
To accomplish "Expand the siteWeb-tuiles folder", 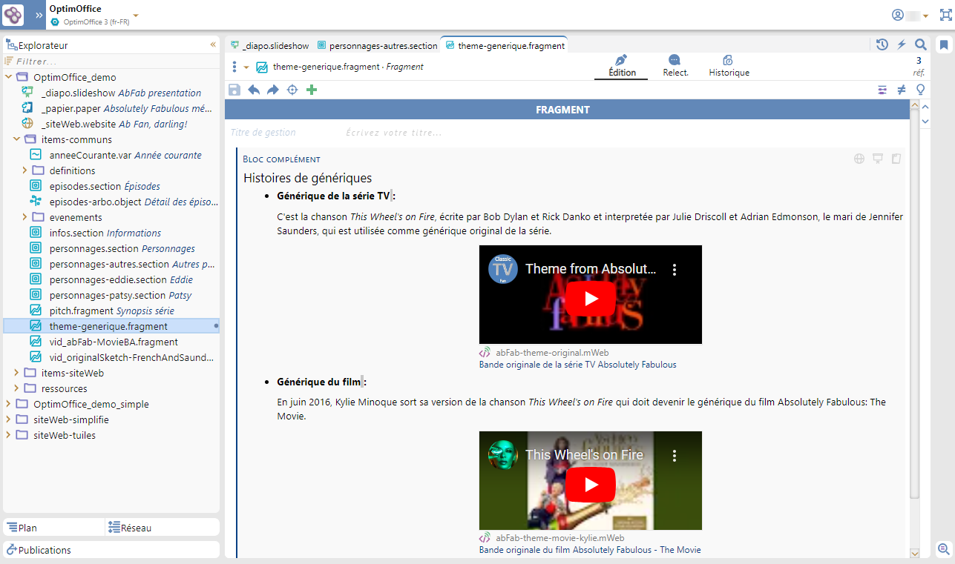I will 9,435.
